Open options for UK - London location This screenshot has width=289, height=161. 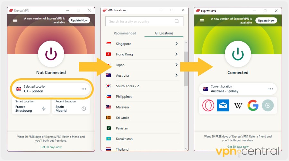click(84, 89)
